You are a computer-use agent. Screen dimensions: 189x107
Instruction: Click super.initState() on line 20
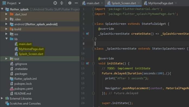[x=117, y=103]
